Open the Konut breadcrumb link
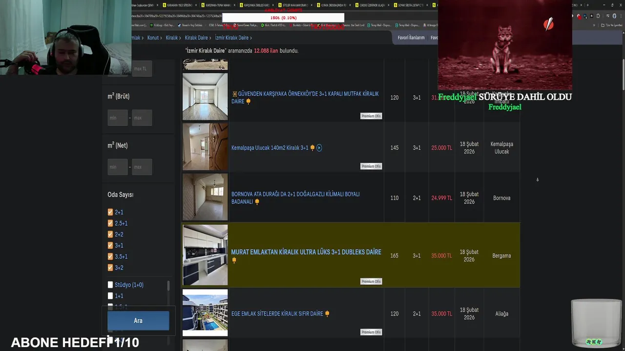This screenshot has height=351, width=625. [153, 38]
